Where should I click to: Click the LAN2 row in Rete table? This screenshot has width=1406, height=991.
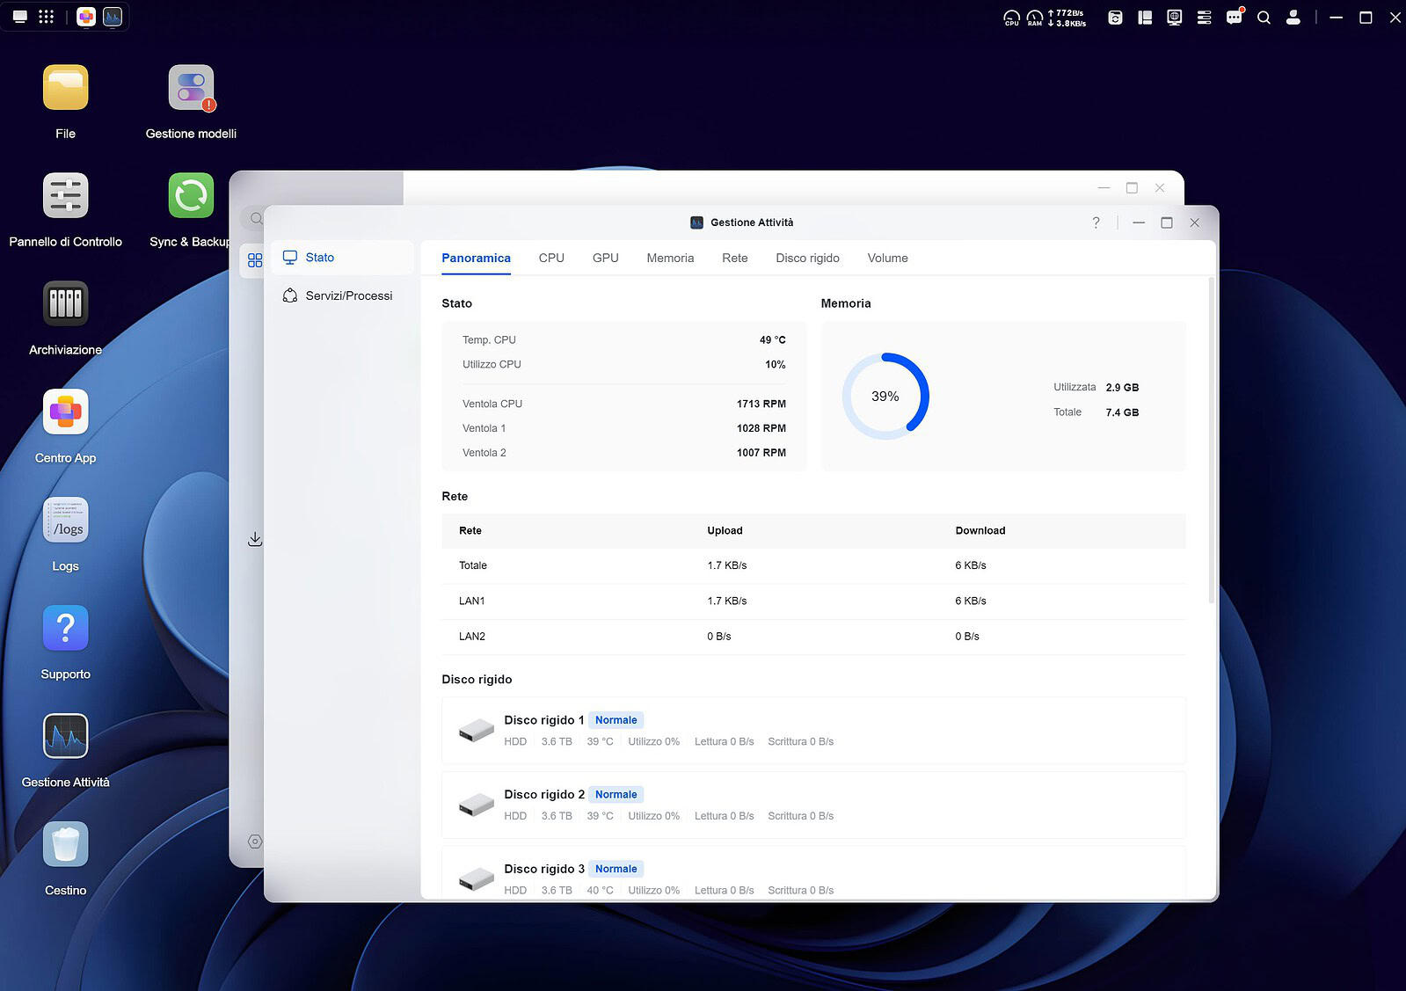813,637
